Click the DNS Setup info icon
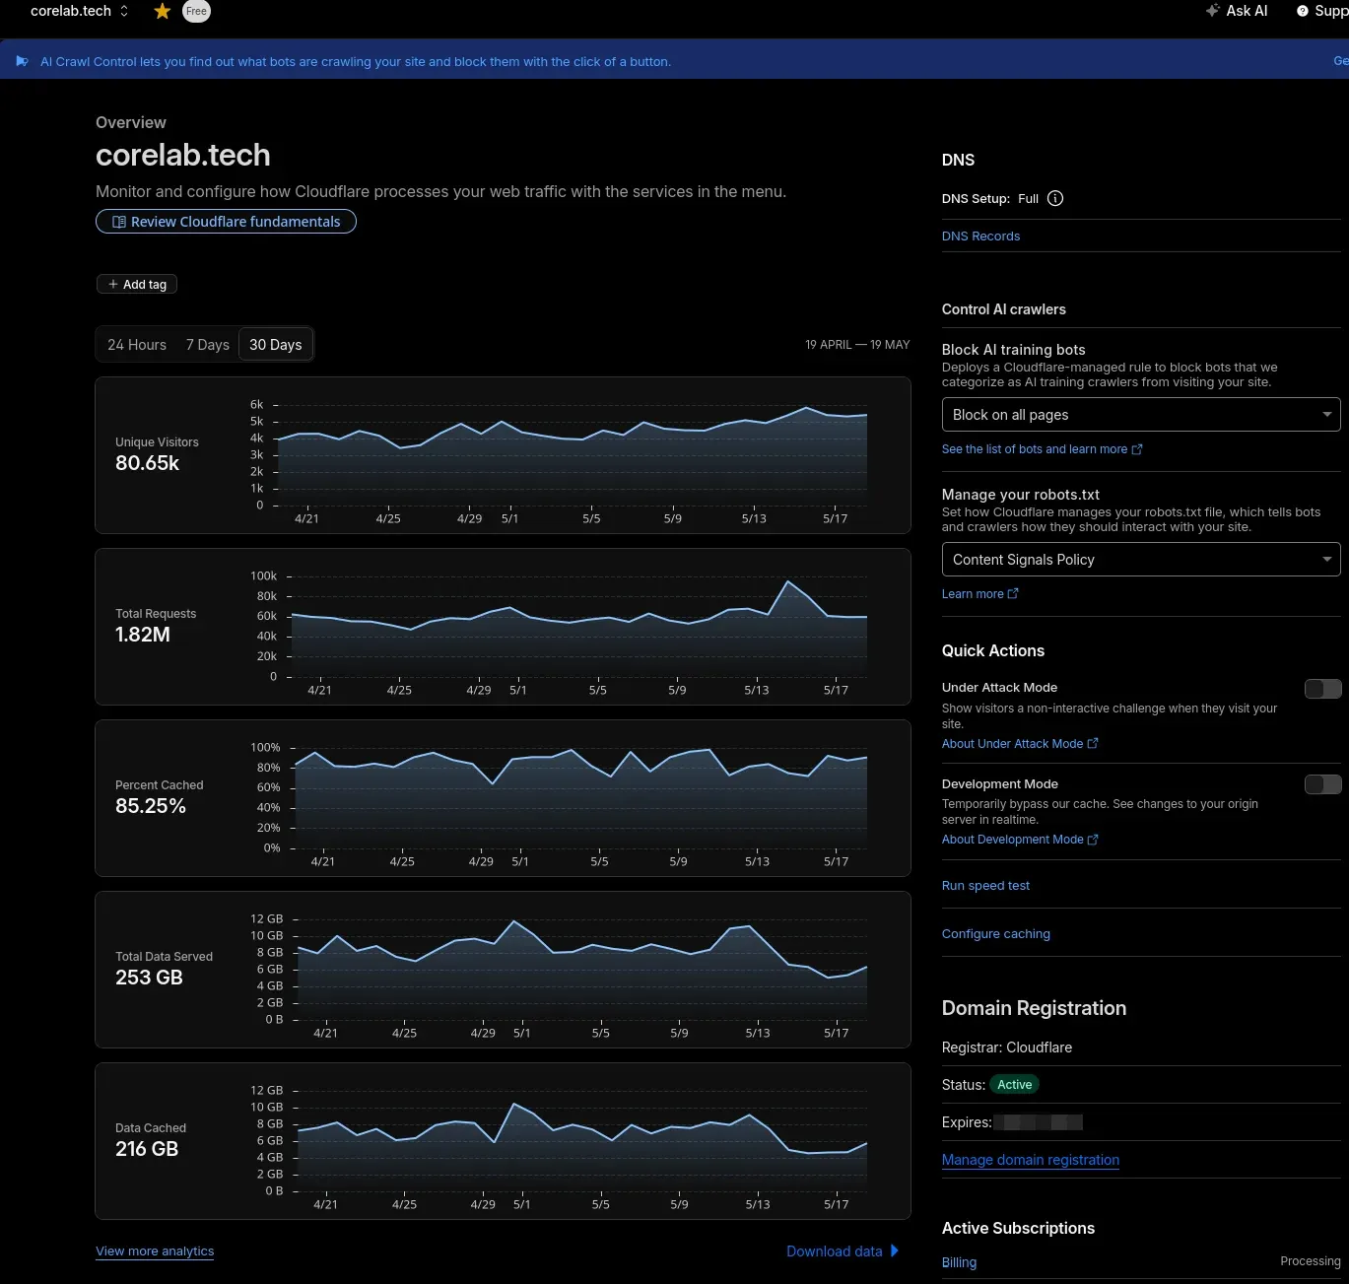 (1055, 198)
